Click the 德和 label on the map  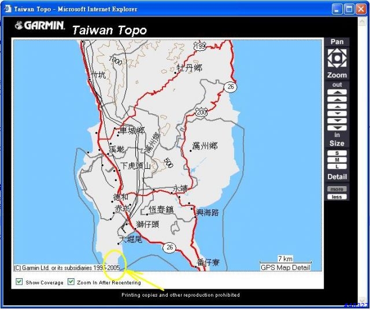pyautogui.click(x=121, y=197)
